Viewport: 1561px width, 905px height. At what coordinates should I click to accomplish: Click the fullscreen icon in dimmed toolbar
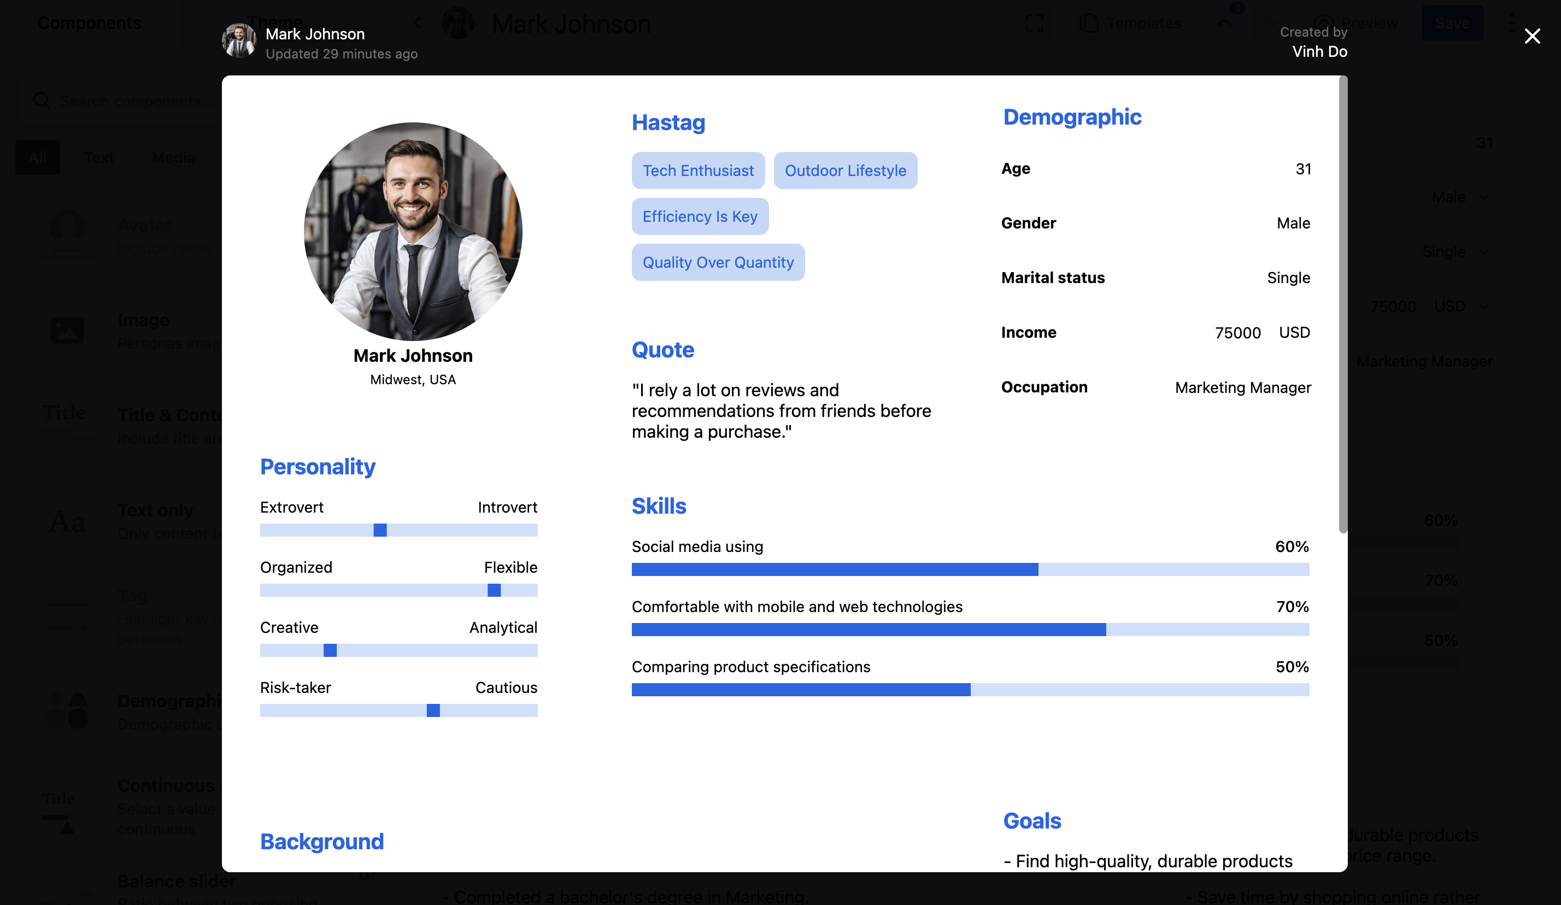(x=1035, y=23)
